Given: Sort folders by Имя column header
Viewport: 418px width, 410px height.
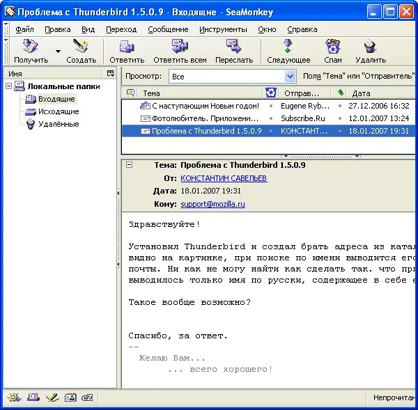Looking at the screenshot, I should pyautogui.click(x=53, y=74).
